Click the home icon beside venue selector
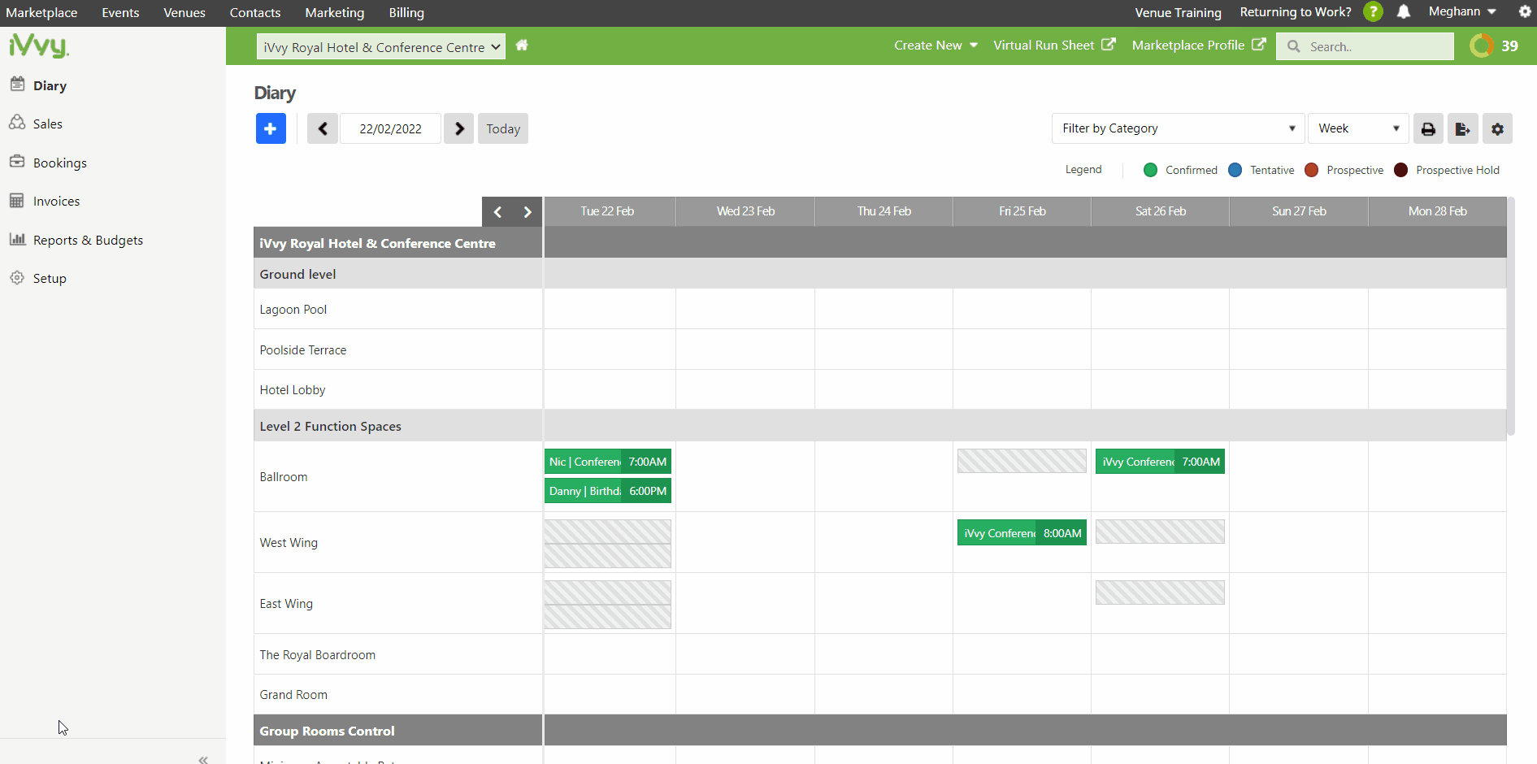1537x764 pixels. (522, 46)
